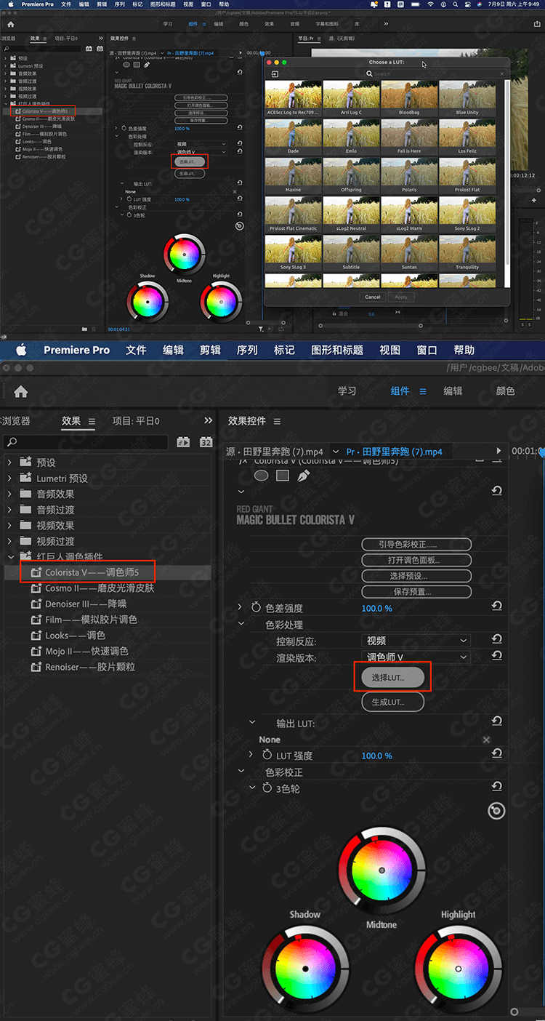Switch to the 项目: 平日0 tab in the enlarged view
The width and height of the screenshot is (545, 1021).
tap(136, 420)
